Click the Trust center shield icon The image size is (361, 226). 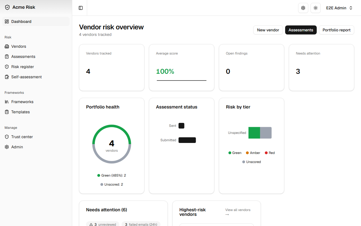pyautogui.click(x=7, y=137)
